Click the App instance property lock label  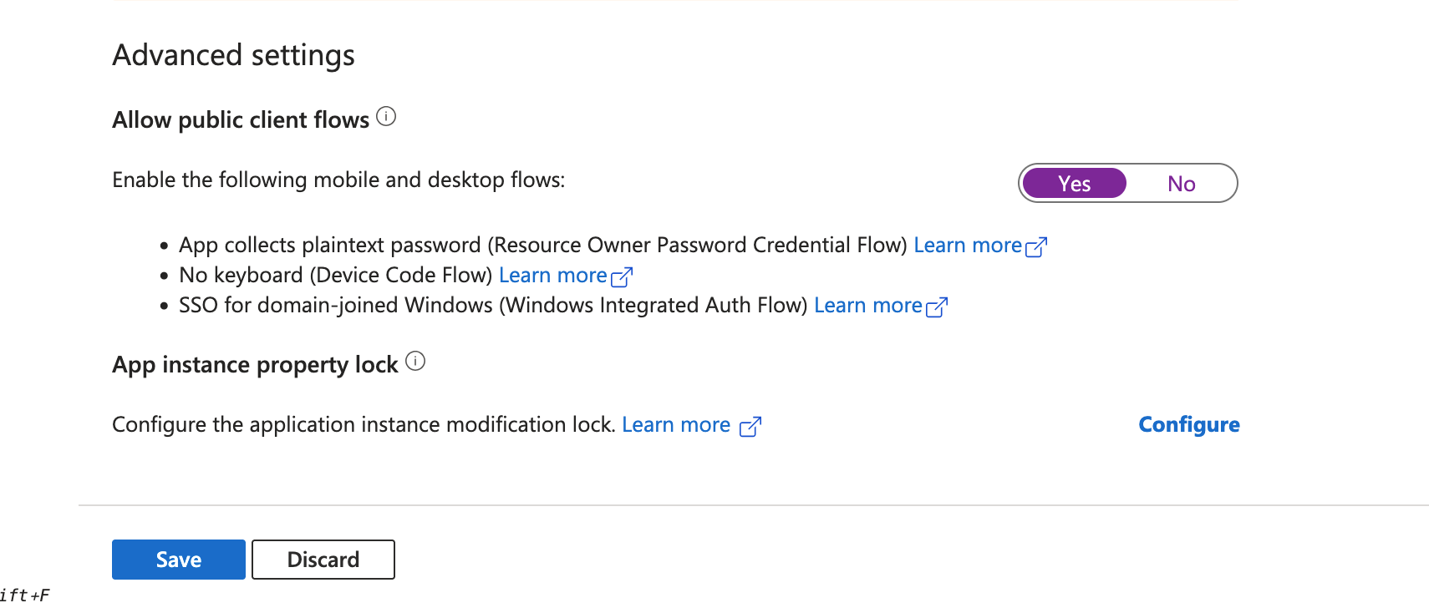click(256, 365)
